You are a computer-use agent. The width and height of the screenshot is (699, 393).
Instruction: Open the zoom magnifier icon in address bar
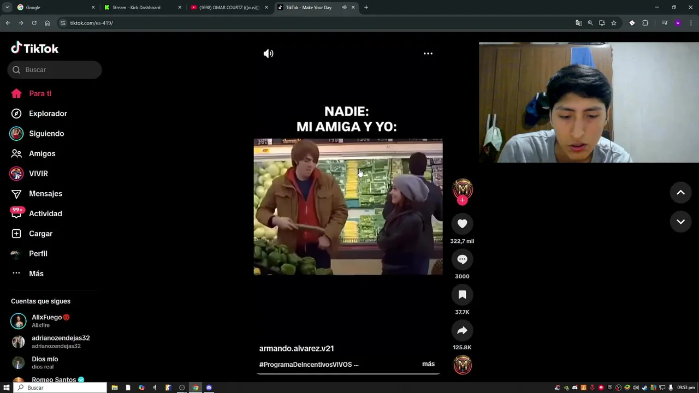click(590, 23)
